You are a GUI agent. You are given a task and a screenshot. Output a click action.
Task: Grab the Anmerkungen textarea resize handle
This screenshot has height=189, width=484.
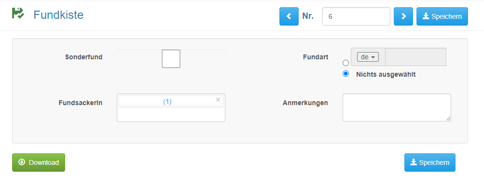click(x=448, y=119)
